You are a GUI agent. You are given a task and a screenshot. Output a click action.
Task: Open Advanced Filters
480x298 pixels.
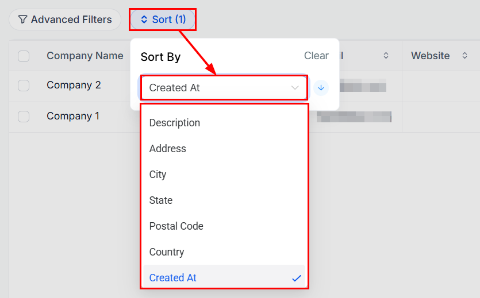coord(65,20)
